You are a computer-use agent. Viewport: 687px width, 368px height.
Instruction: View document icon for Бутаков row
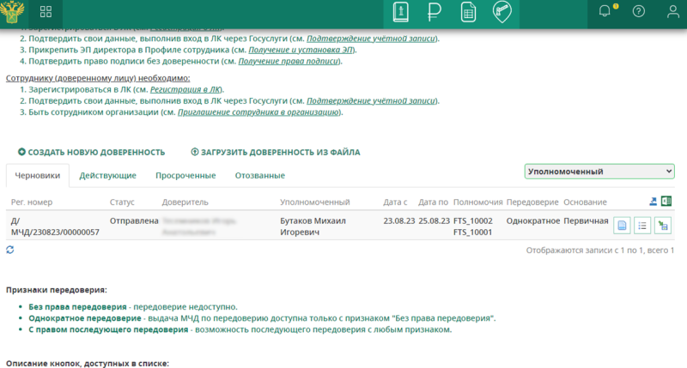622,226
